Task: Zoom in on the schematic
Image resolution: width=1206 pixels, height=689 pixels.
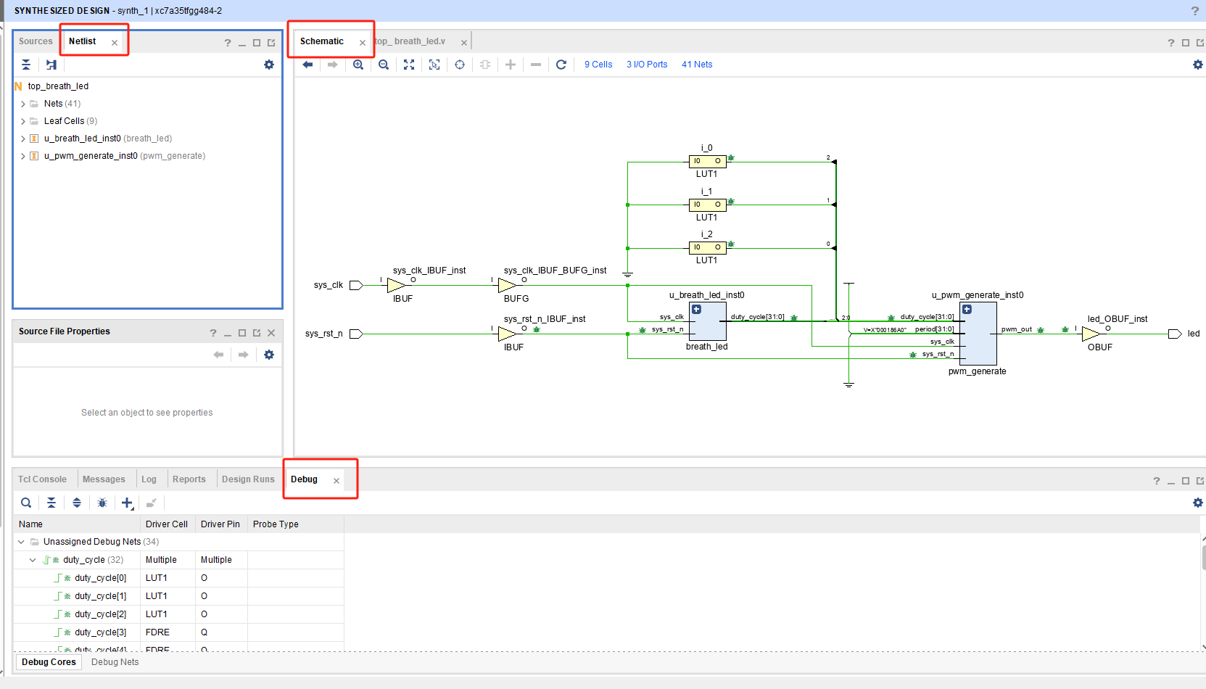Action: pos(358,65)
